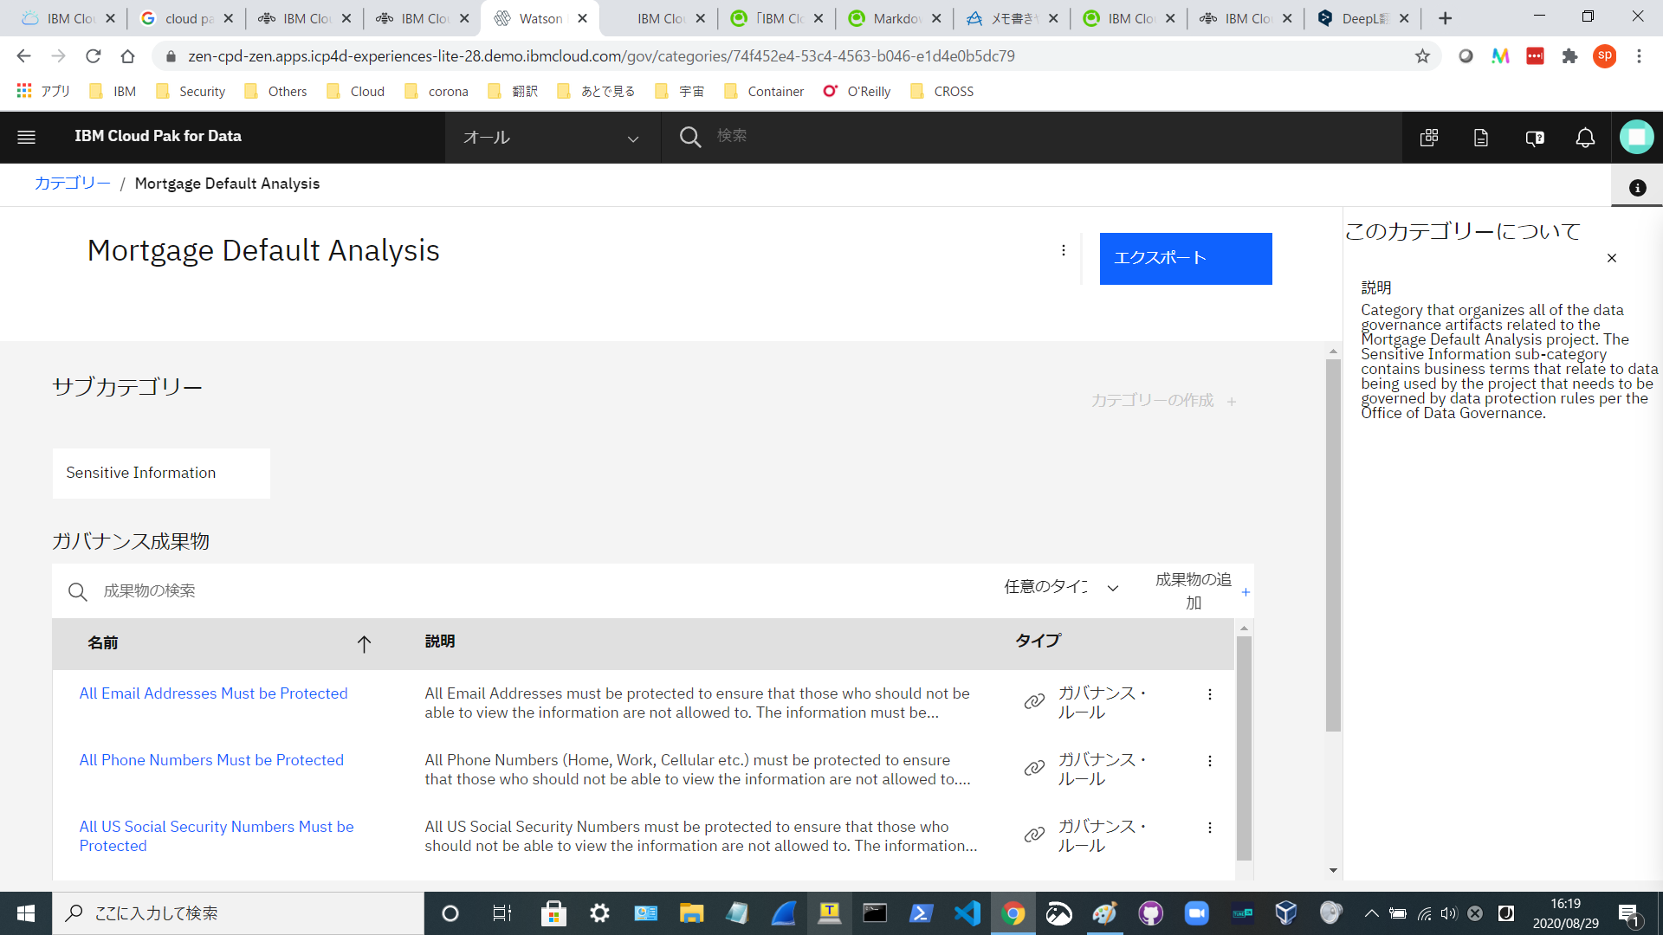Expand the 任意のタイプ type filter dropdown

click(x=1062, y=588)
